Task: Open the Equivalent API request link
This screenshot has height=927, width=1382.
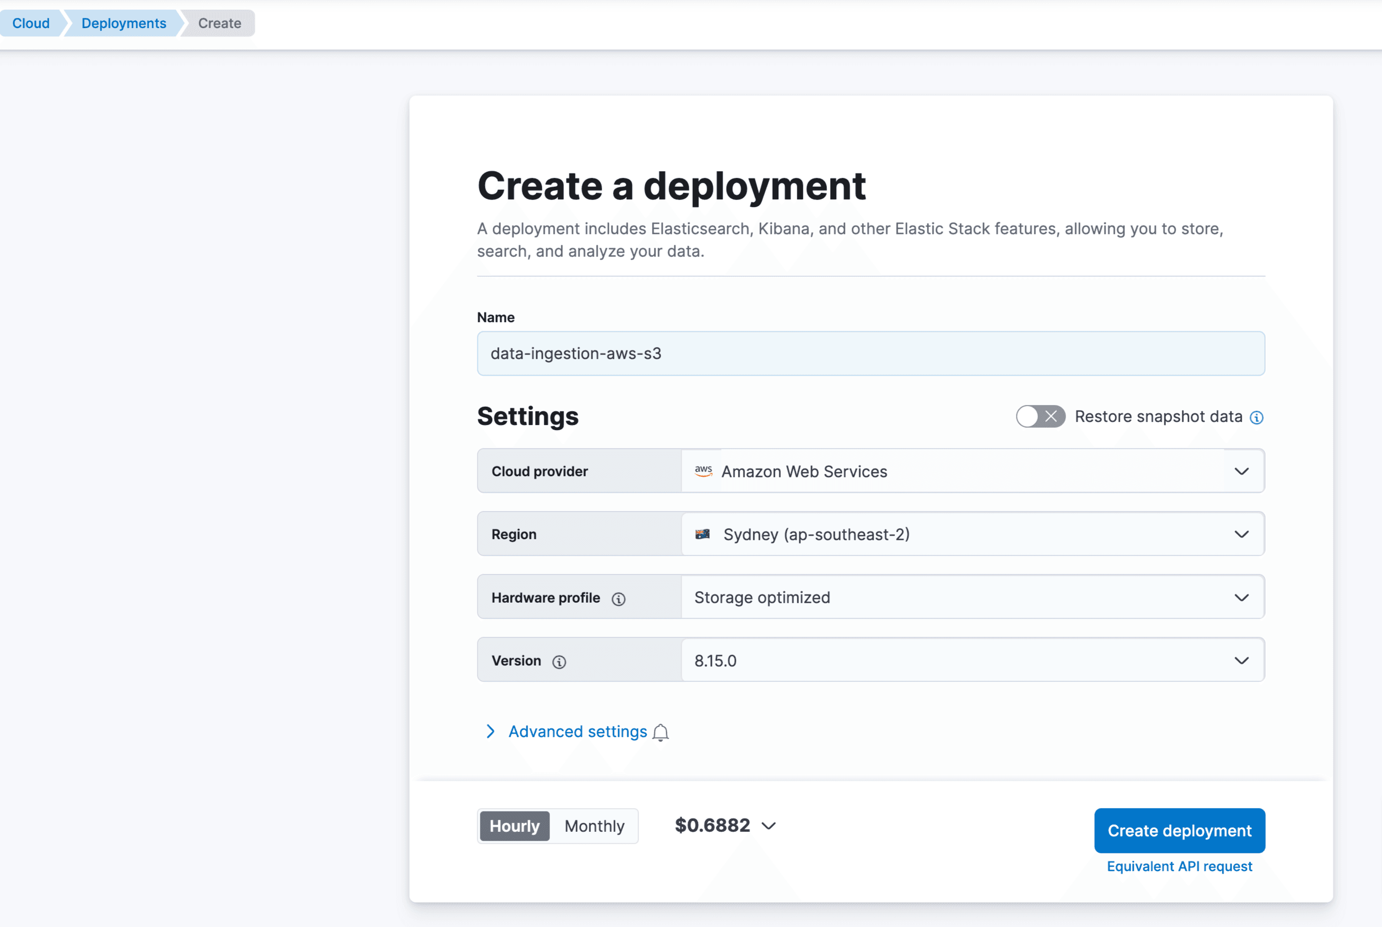Action: pos(1179,866)
